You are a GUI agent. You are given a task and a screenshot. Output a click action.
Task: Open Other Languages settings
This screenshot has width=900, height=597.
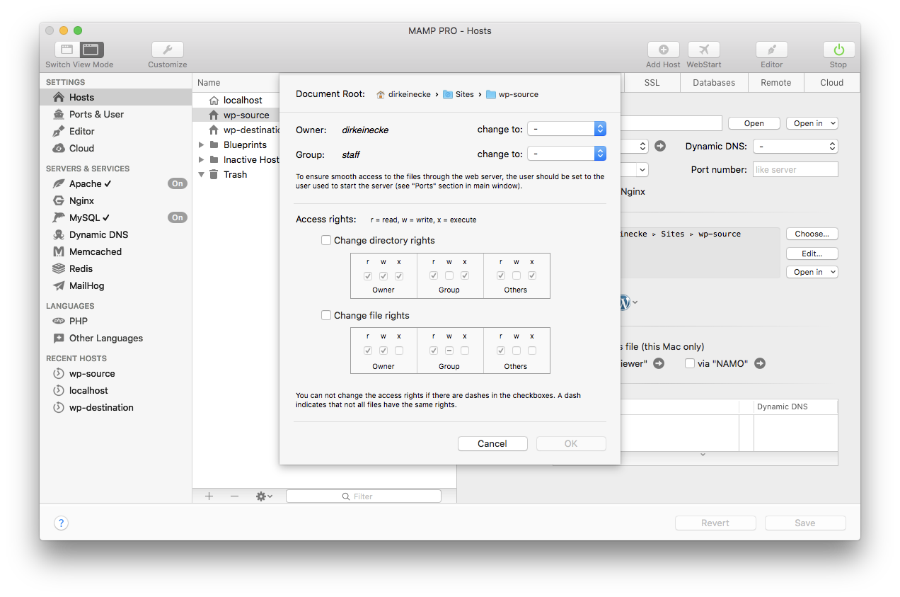coord(116,338)
